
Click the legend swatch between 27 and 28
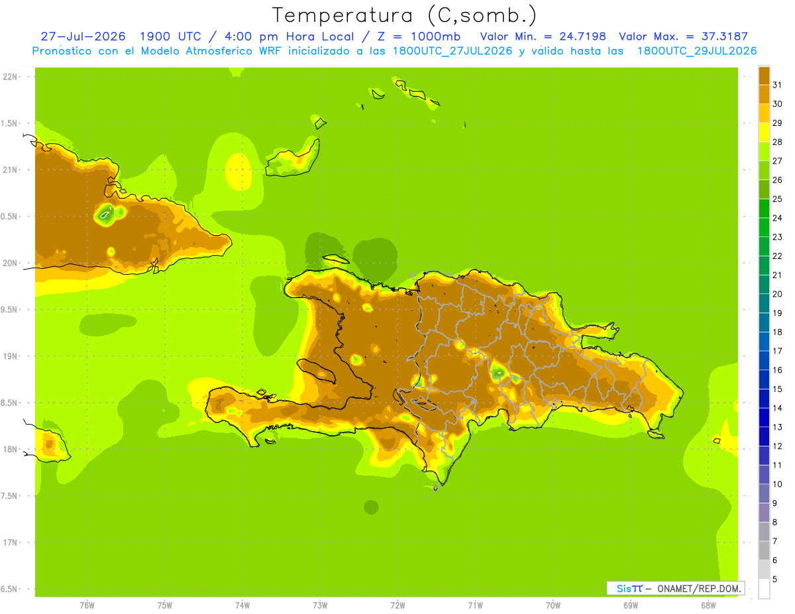pos(764,151)
